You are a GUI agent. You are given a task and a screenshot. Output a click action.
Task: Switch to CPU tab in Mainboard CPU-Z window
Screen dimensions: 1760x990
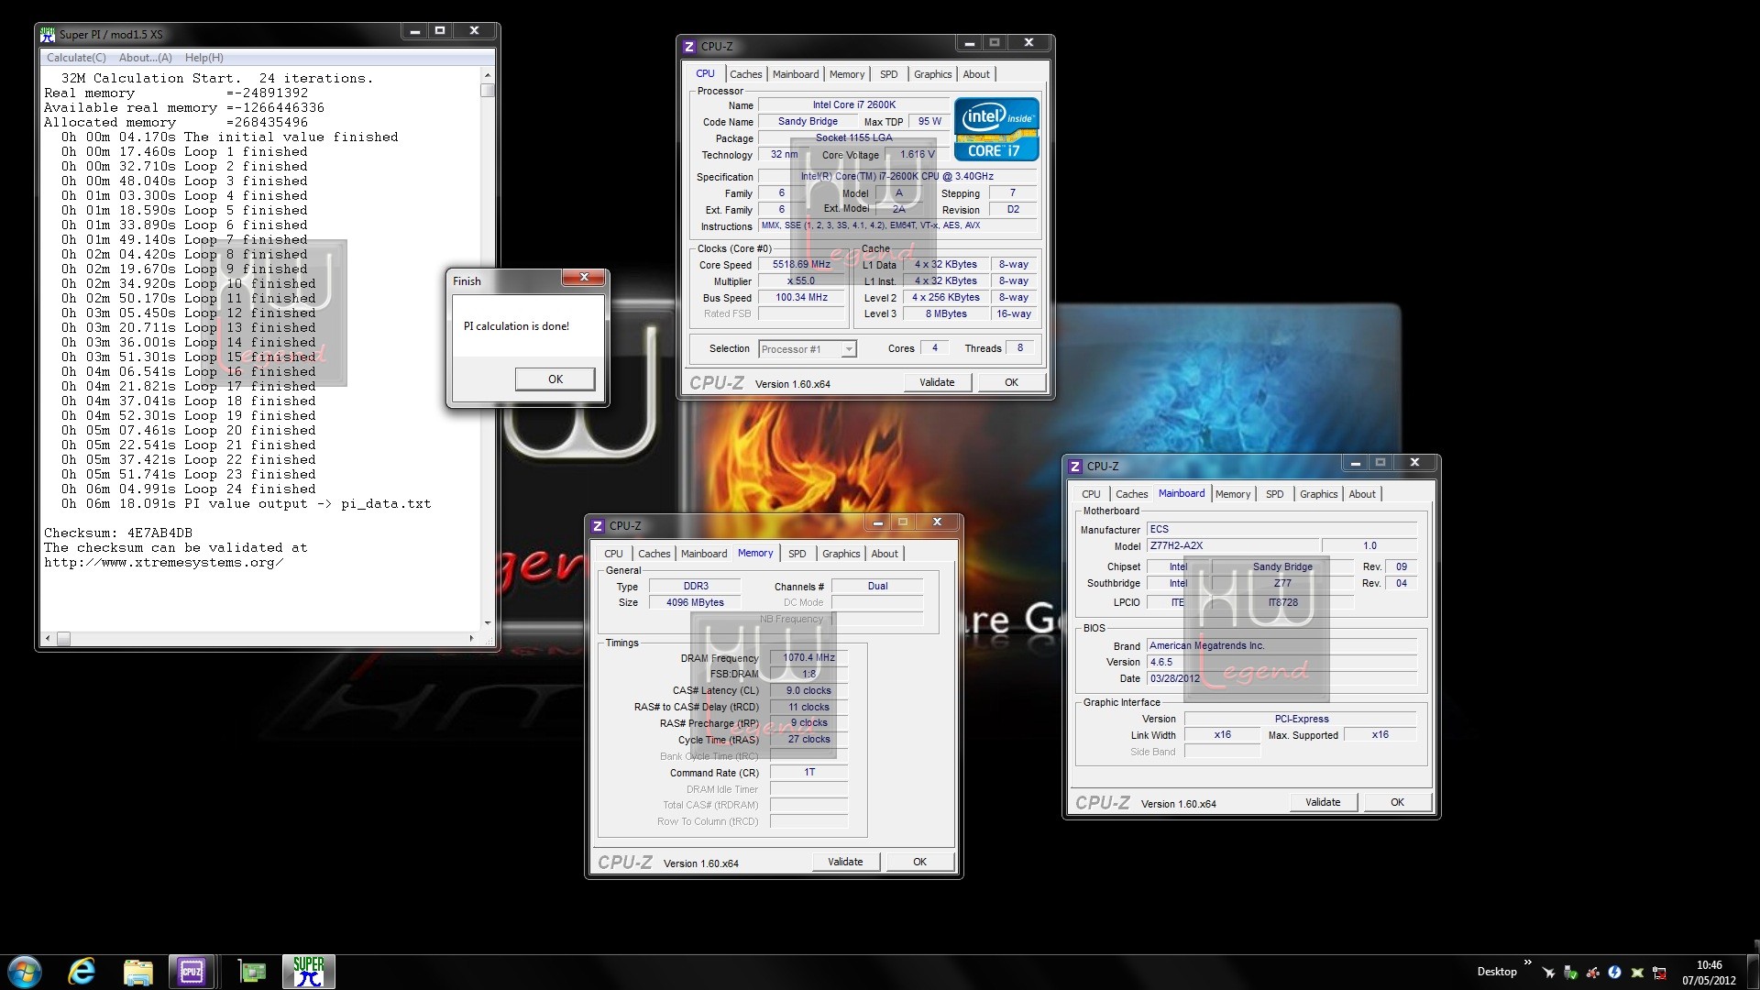coord(1091,494)
